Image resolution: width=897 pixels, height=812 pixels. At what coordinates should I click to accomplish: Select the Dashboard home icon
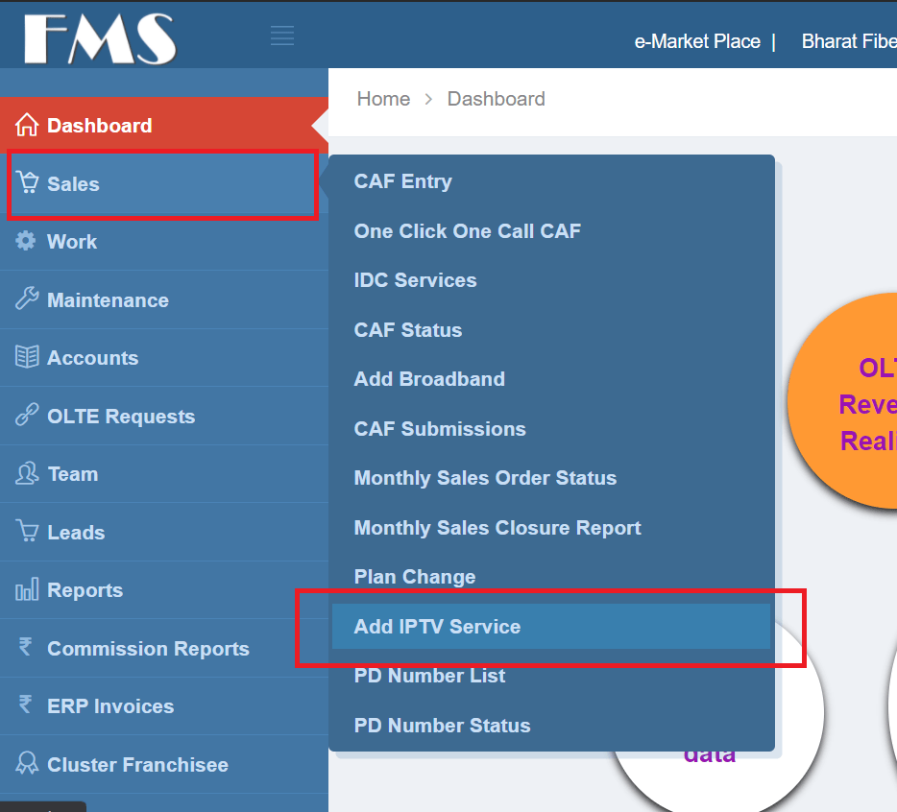[27, 125]
